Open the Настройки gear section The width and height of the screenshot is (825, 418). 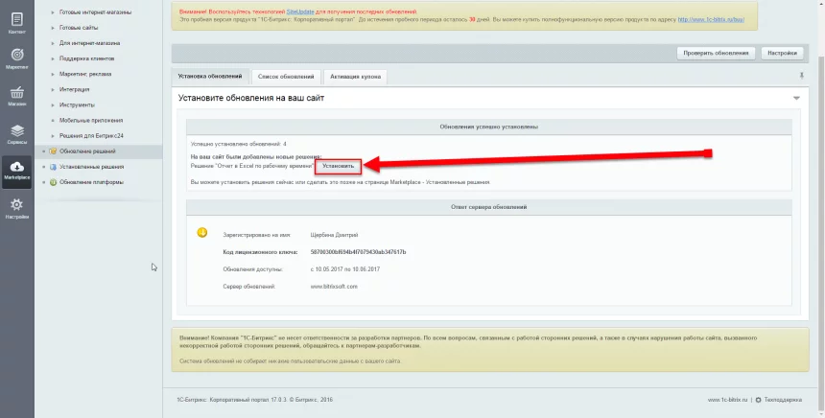point(16,207)
